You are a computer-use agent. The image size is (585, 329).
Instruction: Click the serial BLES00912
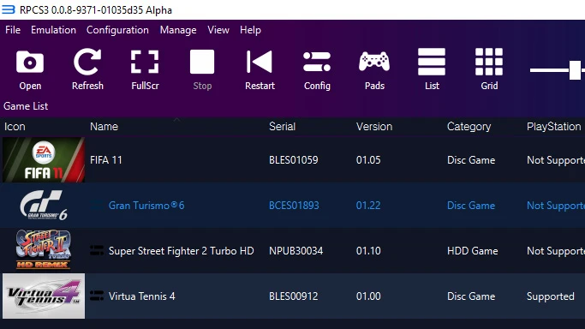click(294, 296)
